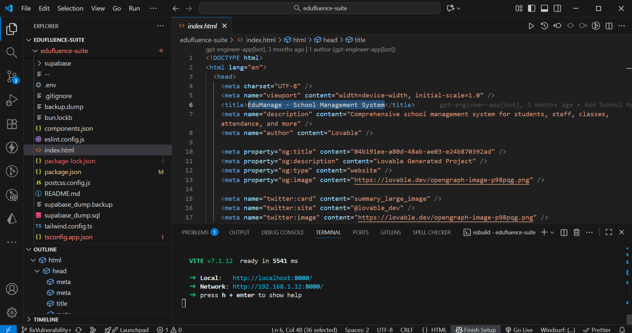632x333 pixels.
Task: Expand the supabase folder
Action: 57,63
